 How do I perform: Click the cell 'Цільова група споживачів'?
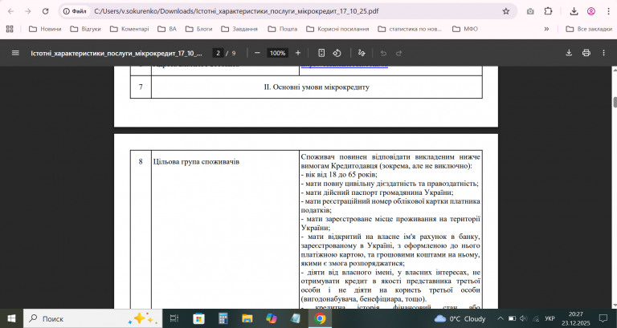[196, 161]
